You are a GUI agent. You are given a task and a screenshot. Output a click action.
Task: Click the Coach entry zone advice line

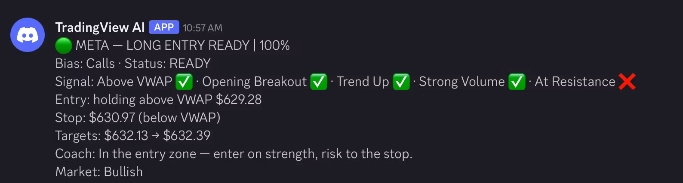(x=234, y=154)
